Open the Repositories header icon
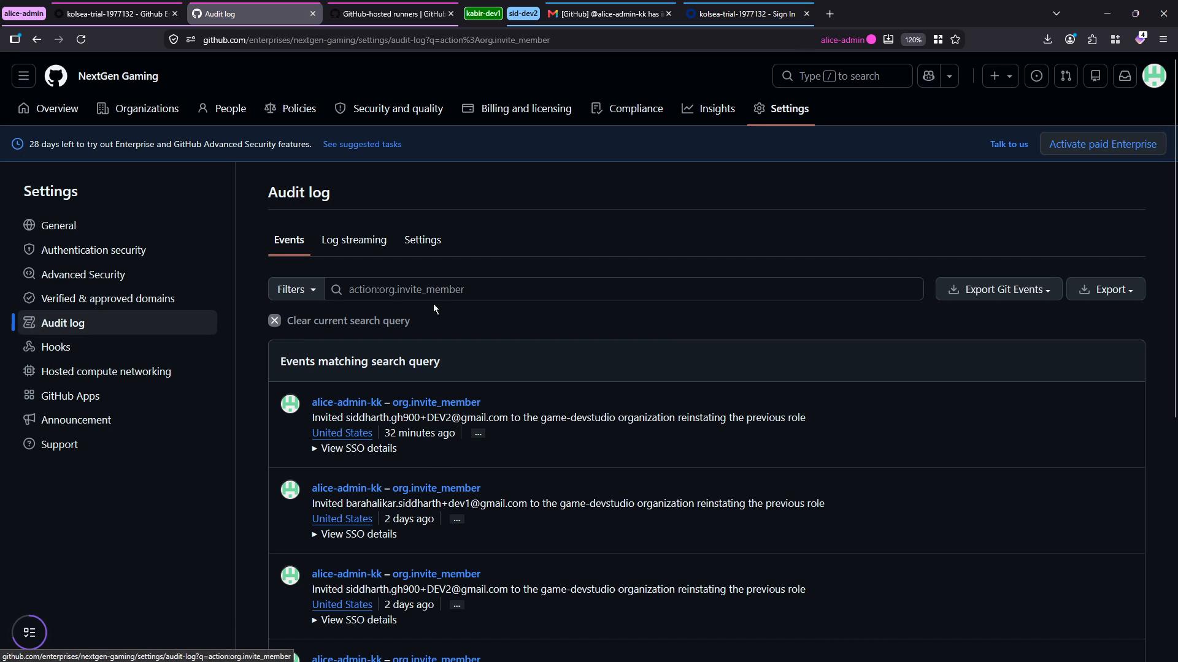The image size is (1178, 662). pyautogui.click(x=1095, y=76)
